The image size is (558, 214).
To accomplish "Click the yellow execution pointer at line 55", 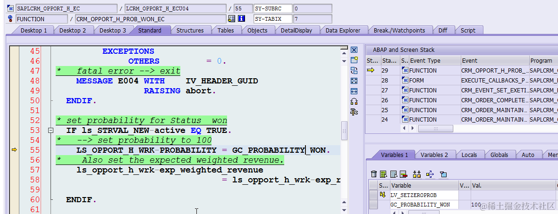I will pos(14,150).
